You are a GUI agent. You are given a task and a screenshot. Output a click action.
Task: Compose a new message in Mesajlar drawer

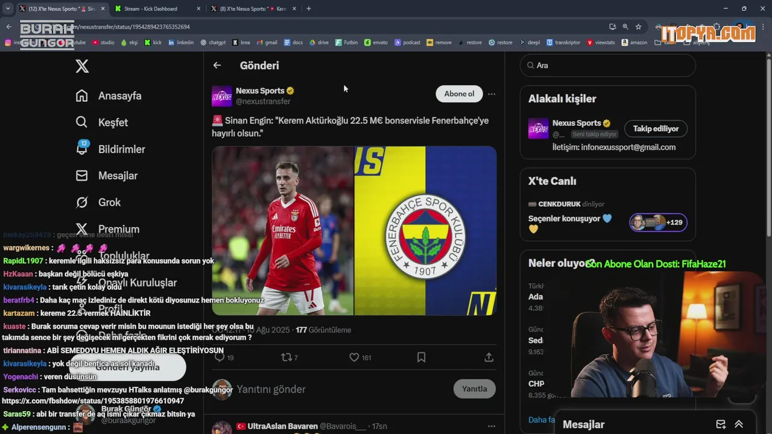(720, 424)
